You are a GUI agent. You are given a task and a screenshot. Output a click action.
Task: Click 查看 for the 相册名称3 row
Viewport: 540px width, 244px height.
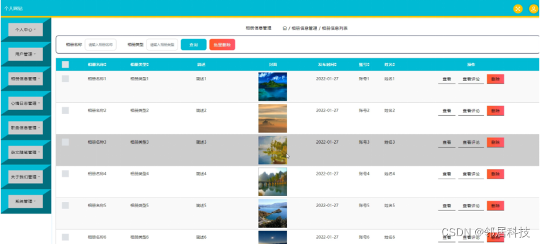click(x=447, y=142)
